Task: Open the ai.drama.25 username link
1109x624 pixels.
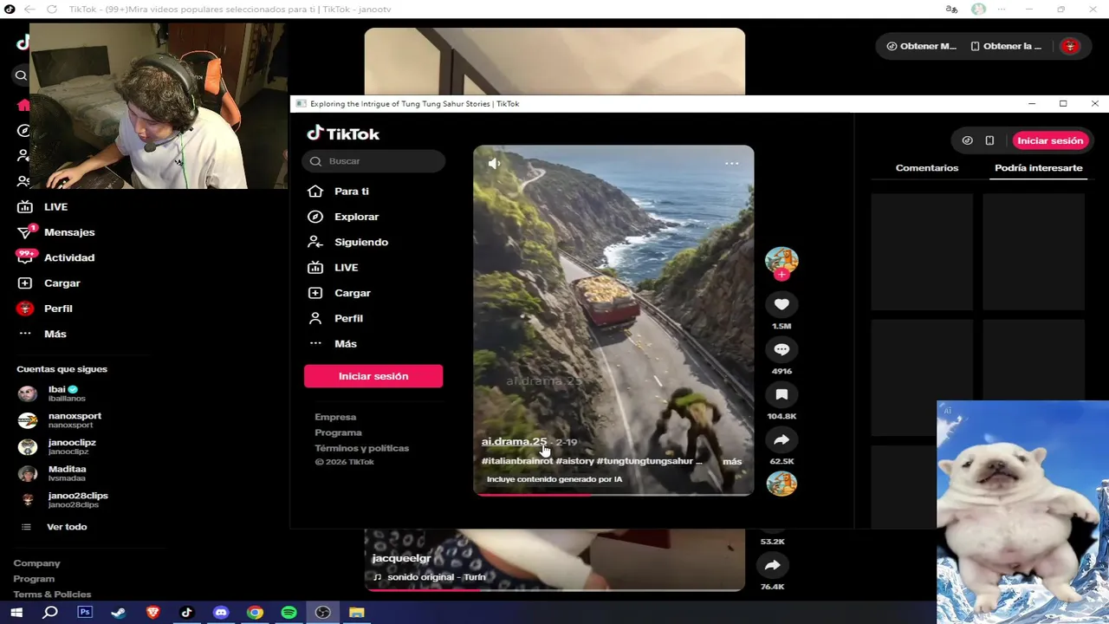Action: coord(515,441)
